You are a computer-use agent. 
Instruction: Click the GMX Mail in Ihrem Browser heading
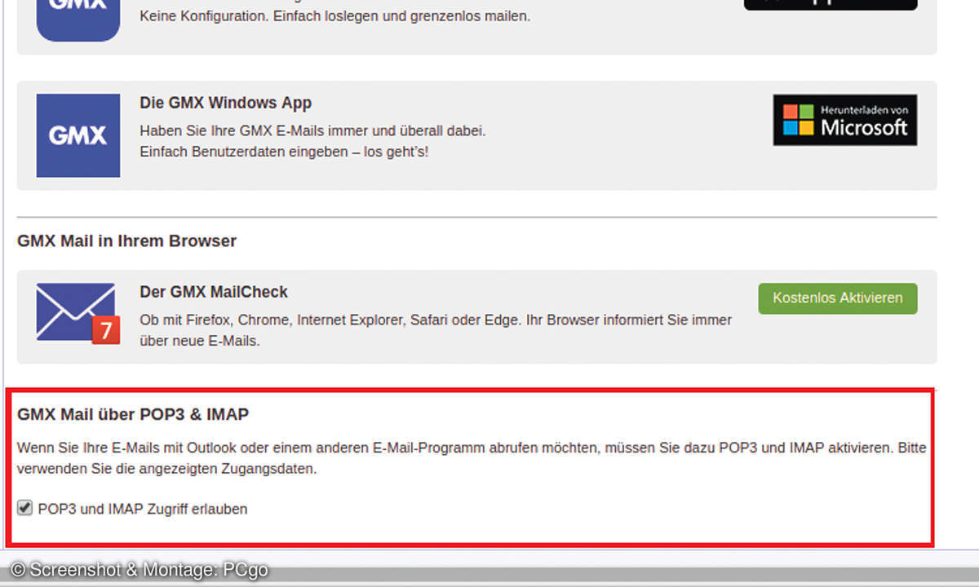pyautogui.click(x=126, y=241)
